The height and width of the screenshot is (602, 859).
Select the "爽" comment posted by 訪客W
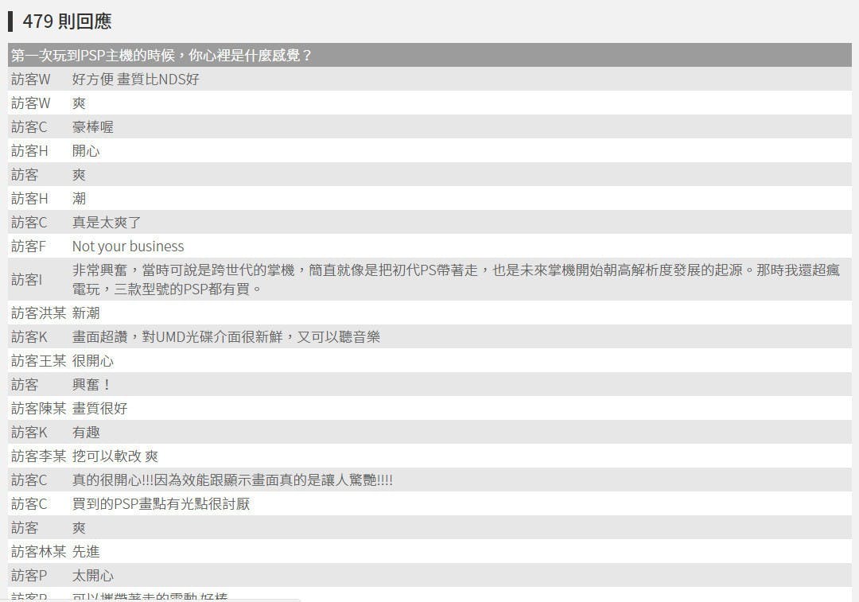[79, 103]
